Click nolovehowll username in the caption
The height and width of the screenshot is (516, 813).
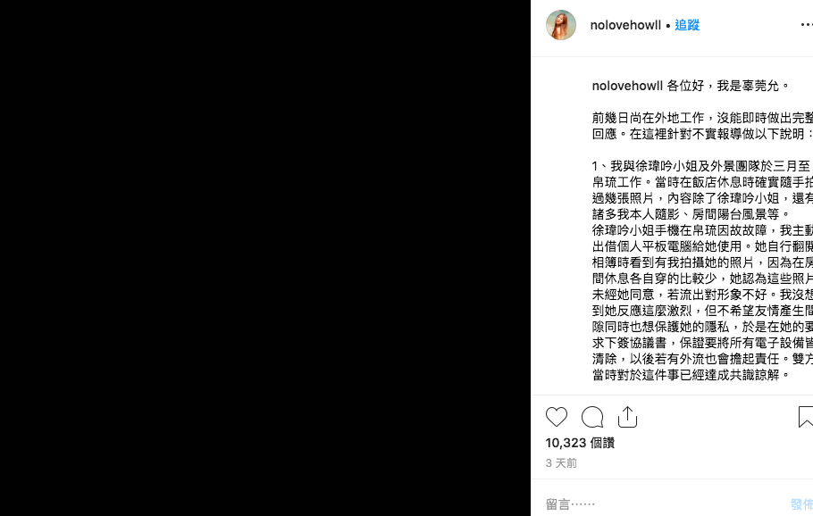point(627,86)
